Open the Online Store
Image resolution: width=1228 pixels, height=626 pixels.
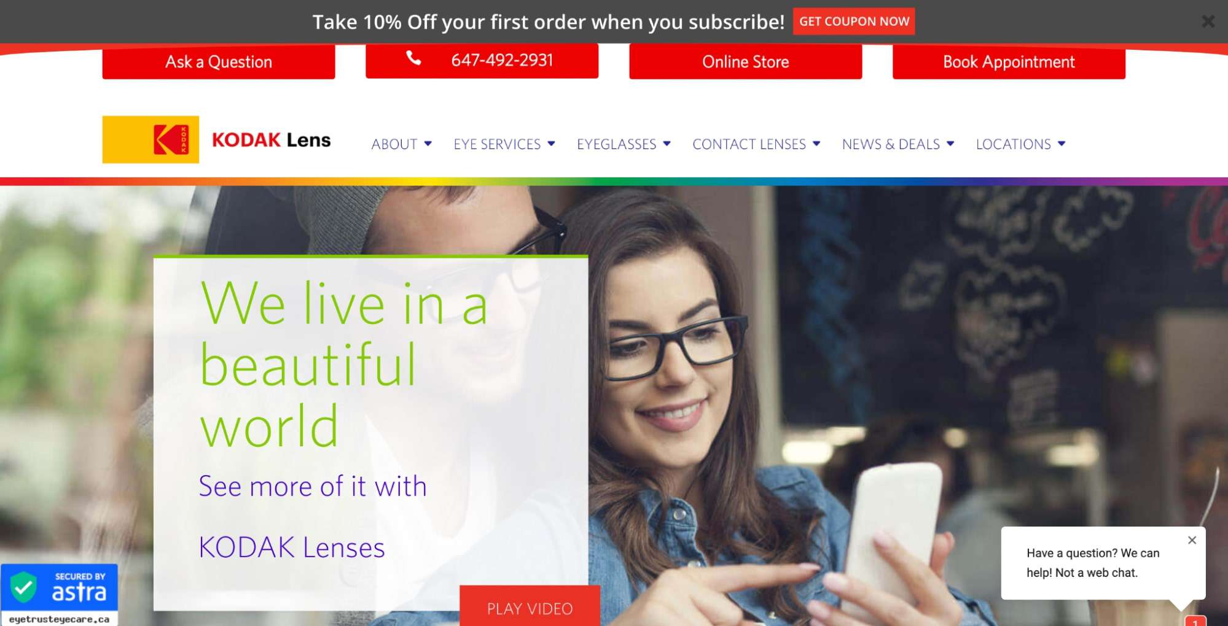click(x=745, y=61)
